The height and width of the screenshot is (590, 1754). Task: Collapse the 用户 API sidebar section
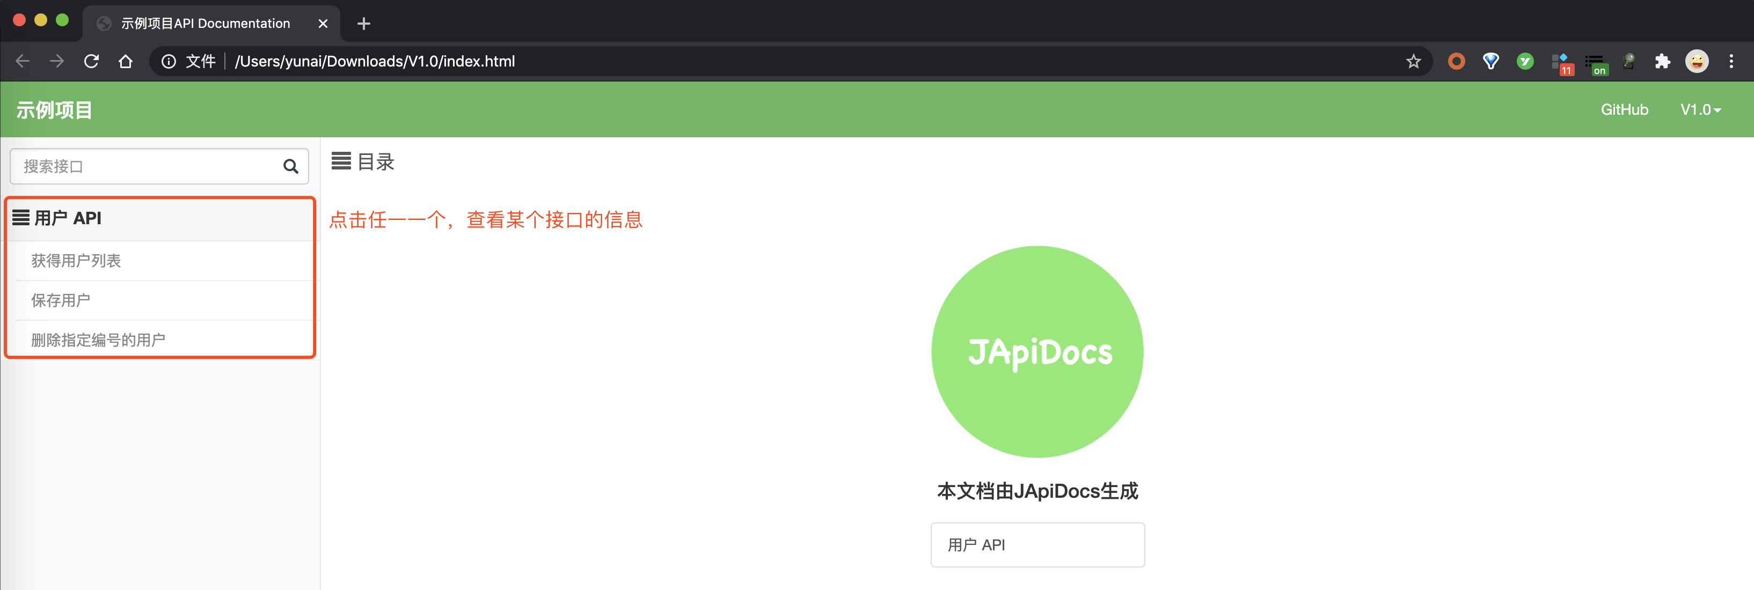pyautogui.click(x=68, y=218)
